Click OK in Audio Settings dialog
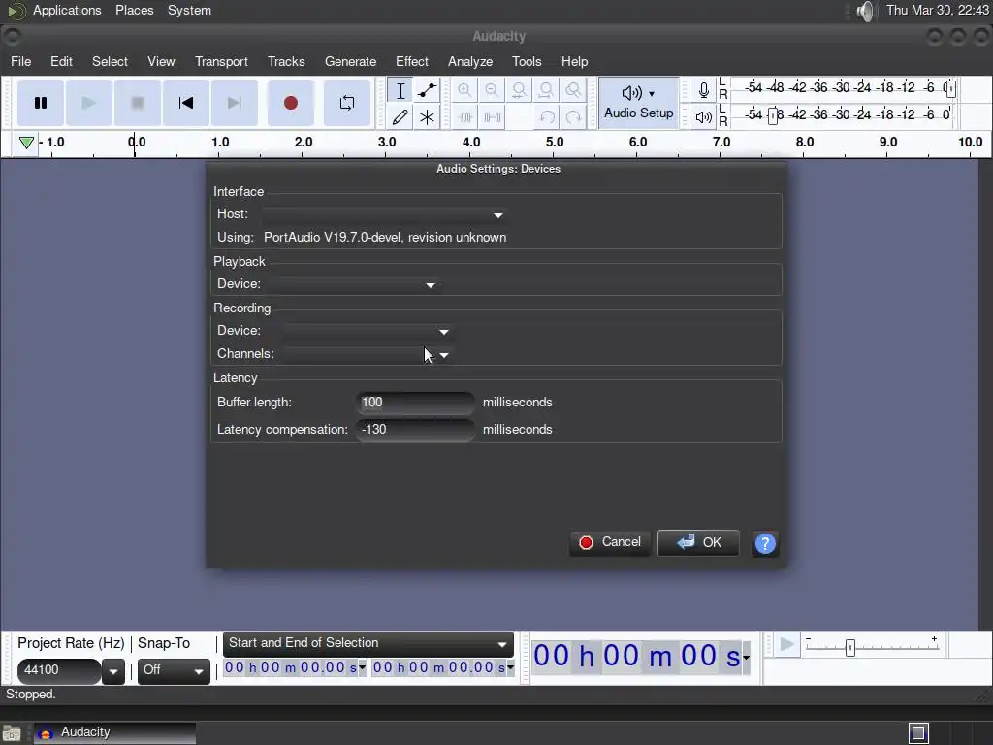 (x=698, y=543)
